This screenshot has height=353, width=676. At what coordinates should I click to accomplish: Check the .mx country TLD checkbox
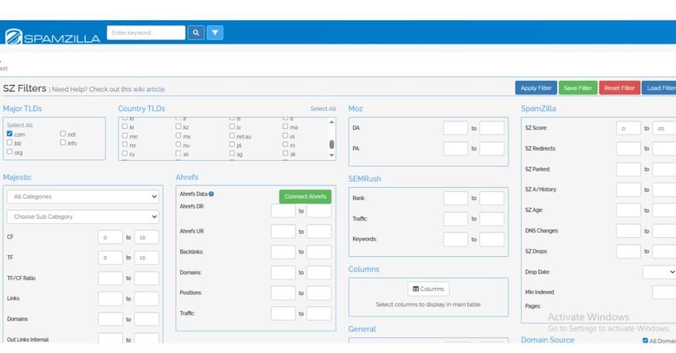coord(178,136)
